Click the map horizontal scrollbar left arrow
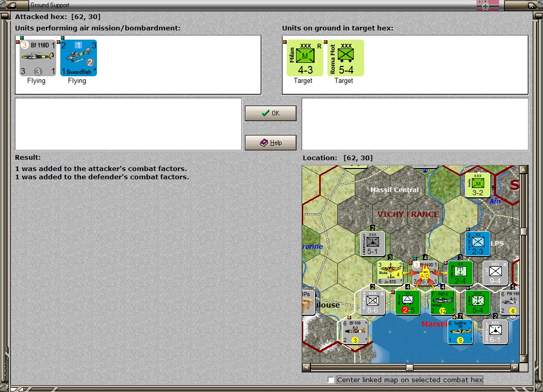Viewport: 543px width, 392px height. pyautogui.click(x=306, y=367)
